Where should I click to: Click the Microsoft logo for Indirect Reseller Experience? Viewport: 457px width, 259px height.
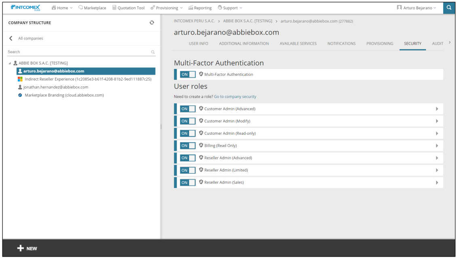[x=20, y=79]
